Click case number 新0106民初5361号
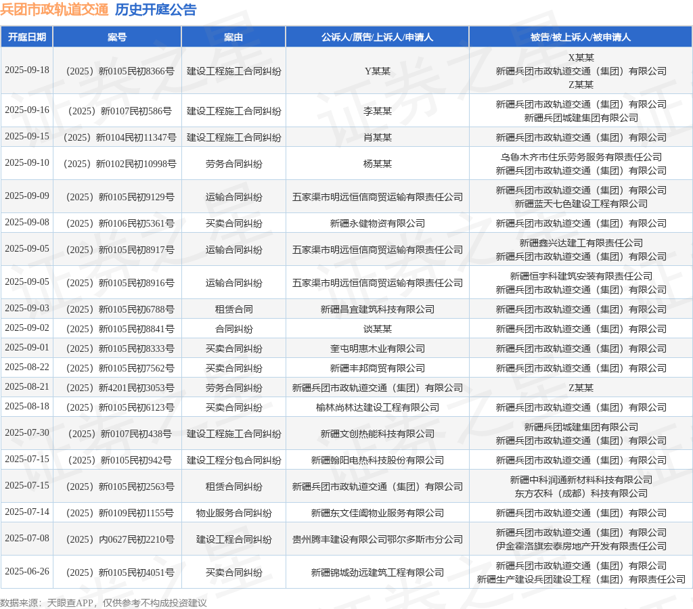Image resolution: width=693 pixels, height=609 pixels. click(120, 223)
